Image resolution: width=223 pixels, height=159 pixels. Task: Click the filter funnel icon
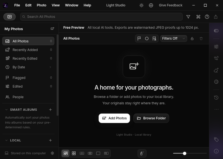[188, 17]
